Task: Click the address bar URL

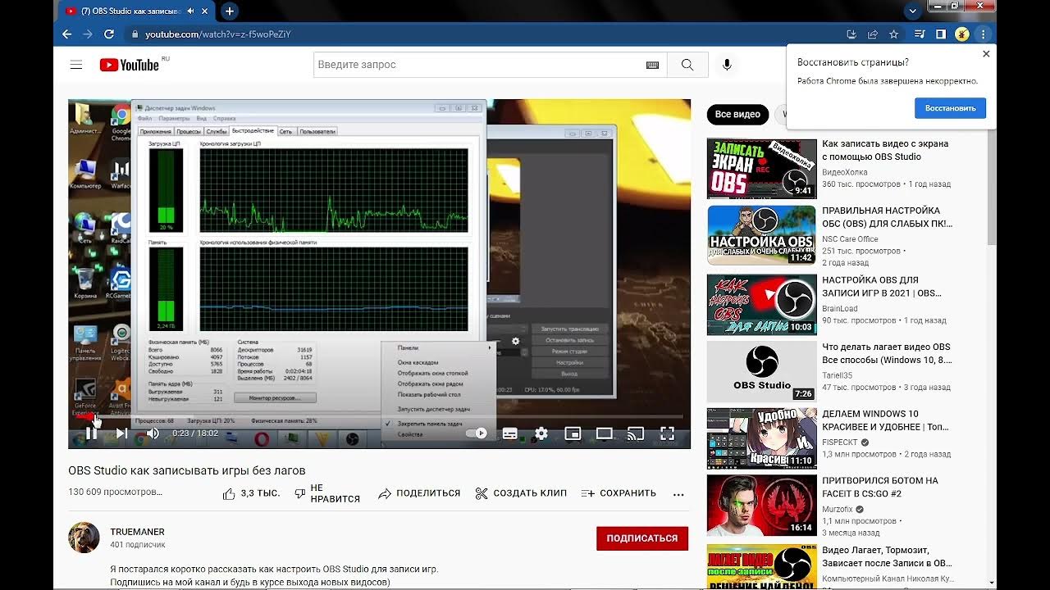Action: coord(218,34)
